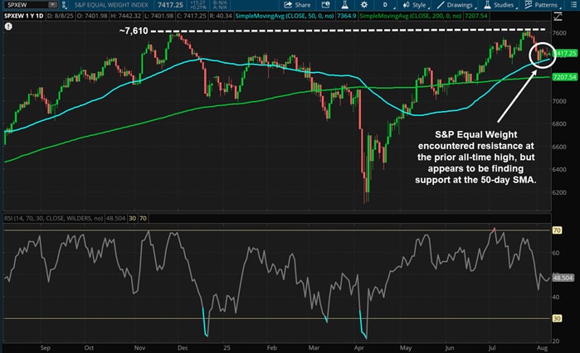
Task: Open the SPXEW symbol dropdown arrow
Action: pos(52,5)
